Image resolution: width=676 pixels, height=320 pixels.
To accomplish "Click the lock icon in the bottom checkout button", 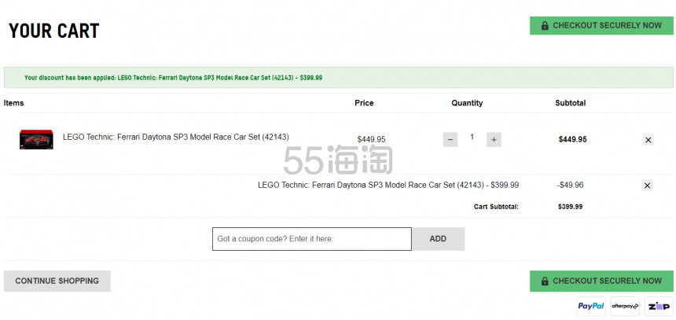I will (x=545, y=281).
